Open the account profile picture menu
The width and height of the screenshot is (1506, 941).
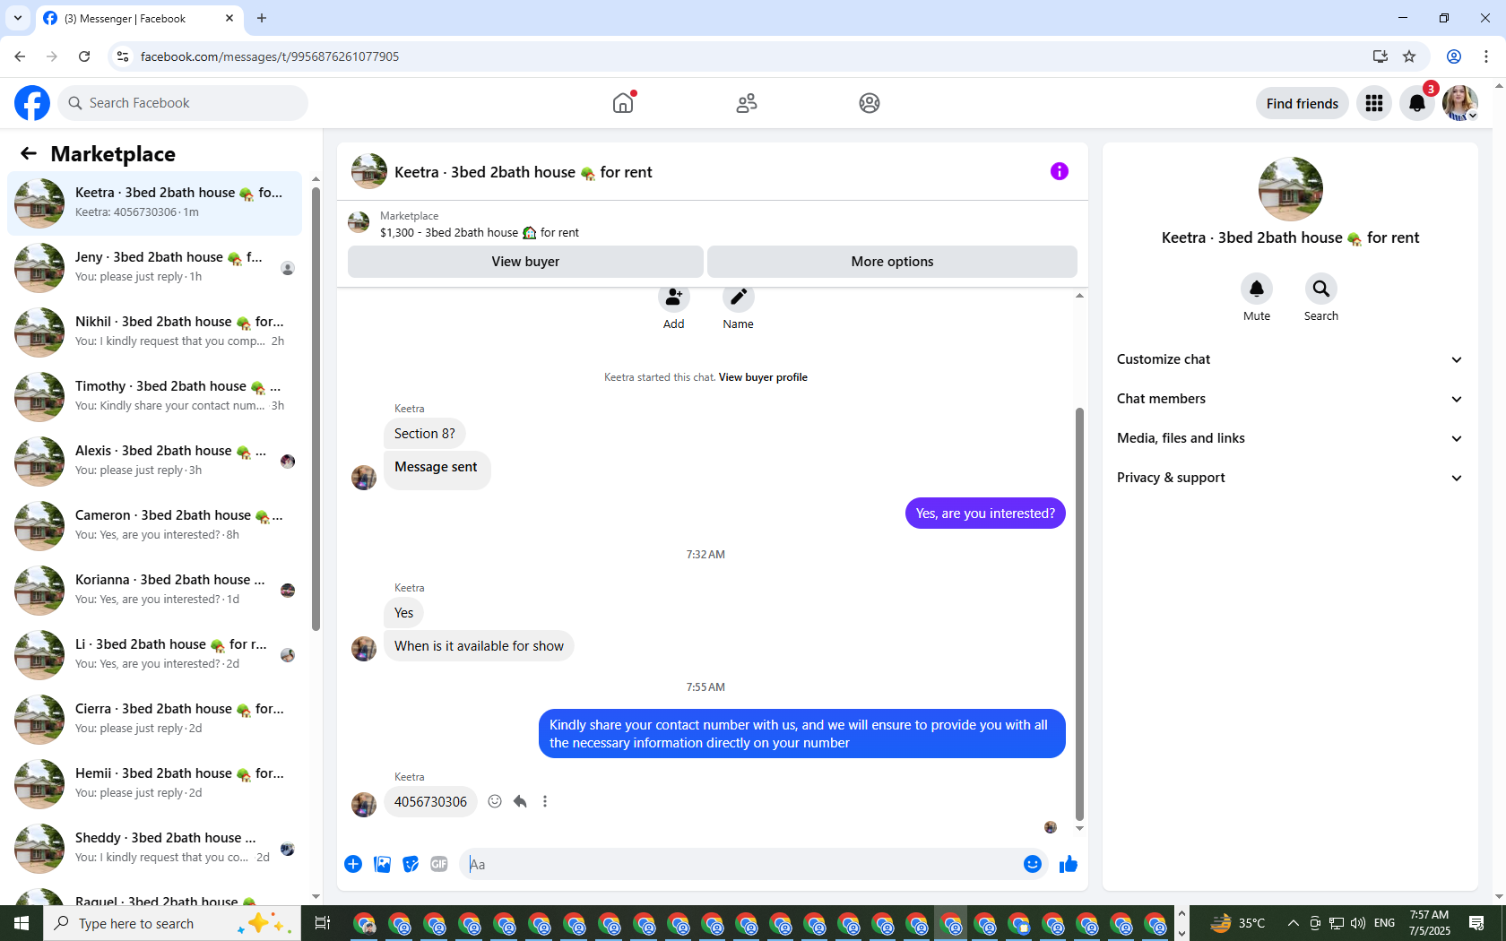1460,103
